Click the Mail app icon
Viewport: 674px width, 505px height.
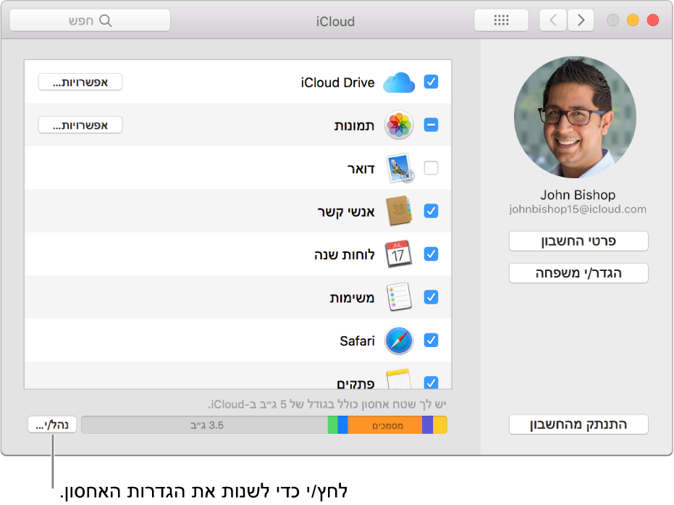point(398,167)
